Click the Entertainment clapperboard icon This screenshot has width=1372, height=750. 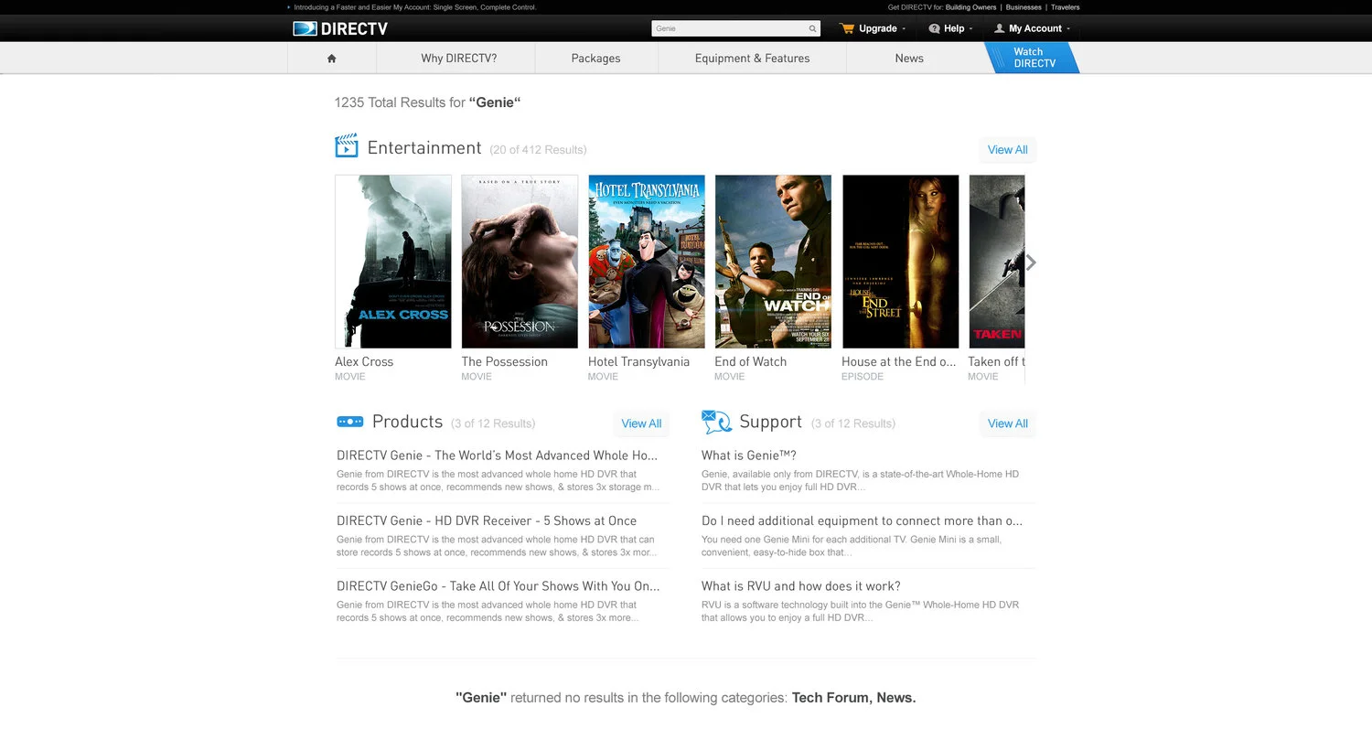pos(347,145)
